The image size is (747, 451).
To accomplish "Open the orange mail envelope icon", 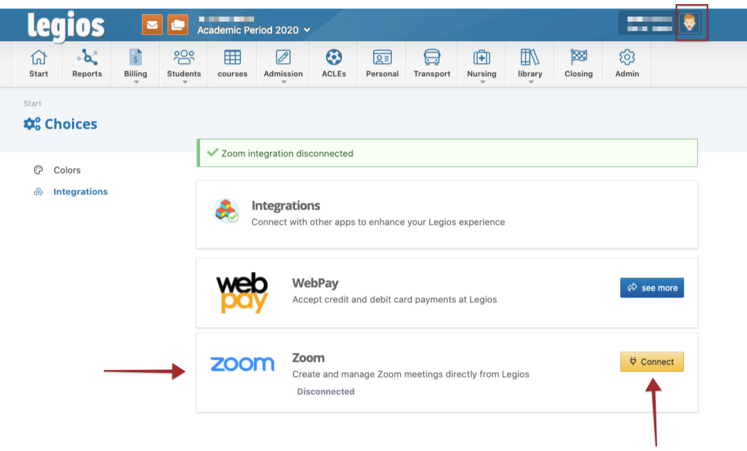I will tap(152, 25).
